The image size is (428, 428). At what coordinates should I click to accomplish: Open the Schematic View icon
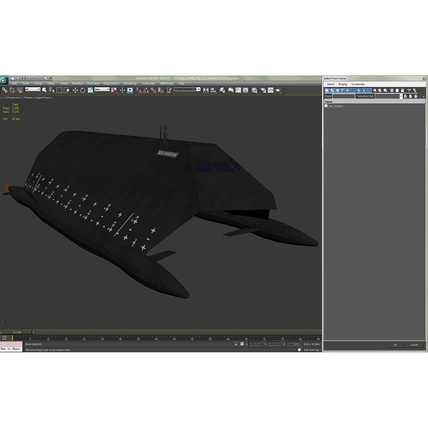point(246,90)
